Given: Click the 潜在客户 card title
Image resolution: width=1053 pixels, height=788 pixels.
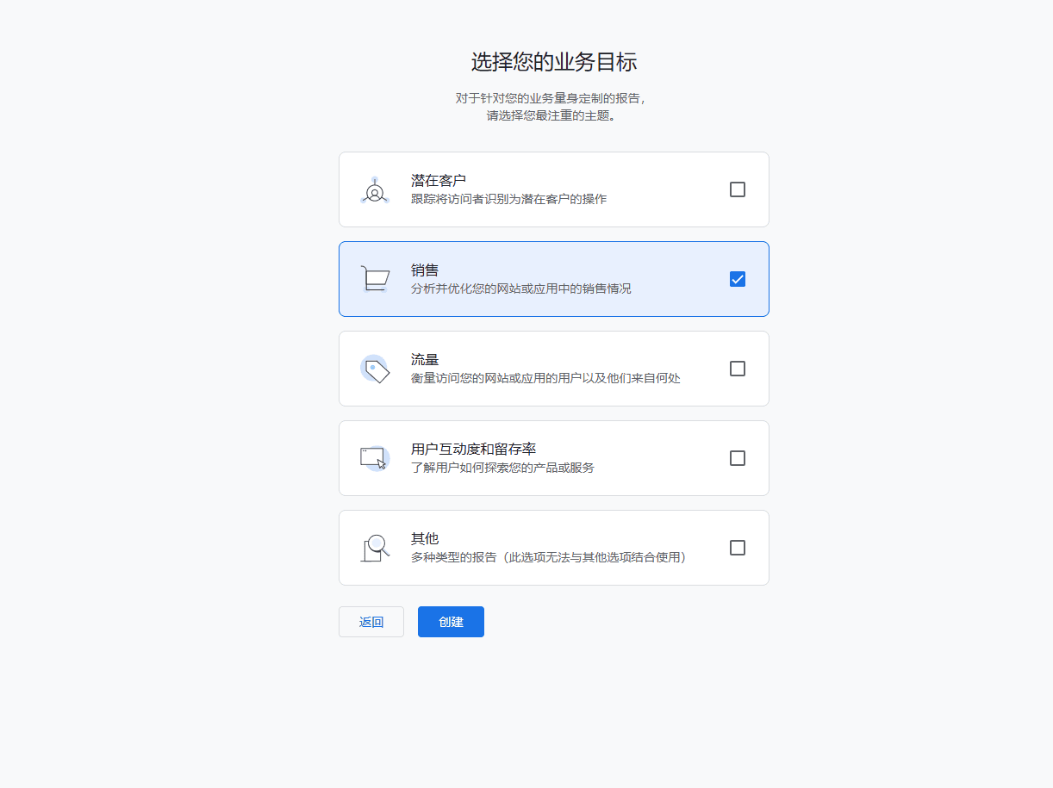Looking at the screenshot, I should coord(439,181).
